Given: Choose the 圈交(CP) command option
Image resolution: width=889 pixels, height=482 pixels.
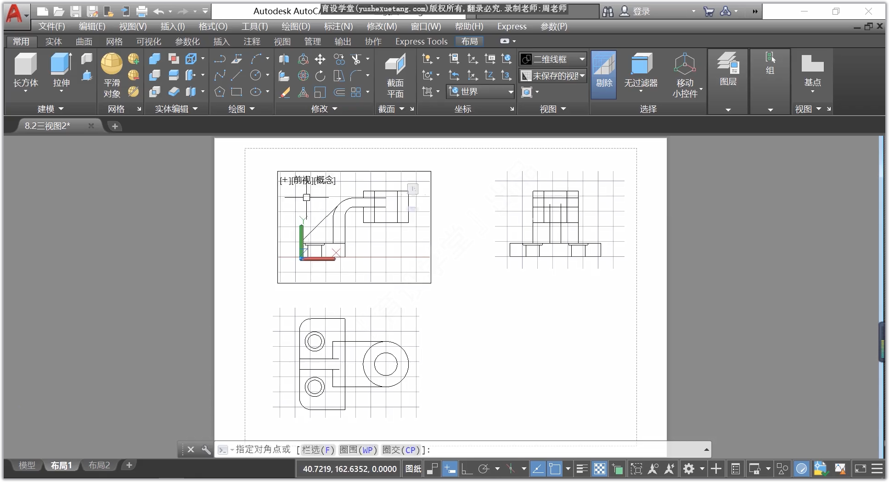Looking at the screenshot, I should click(401, 450).
